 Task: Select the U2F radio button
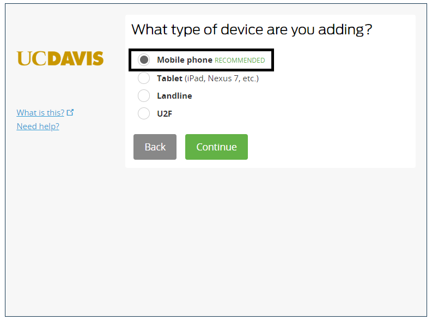[x=144, y=113]
